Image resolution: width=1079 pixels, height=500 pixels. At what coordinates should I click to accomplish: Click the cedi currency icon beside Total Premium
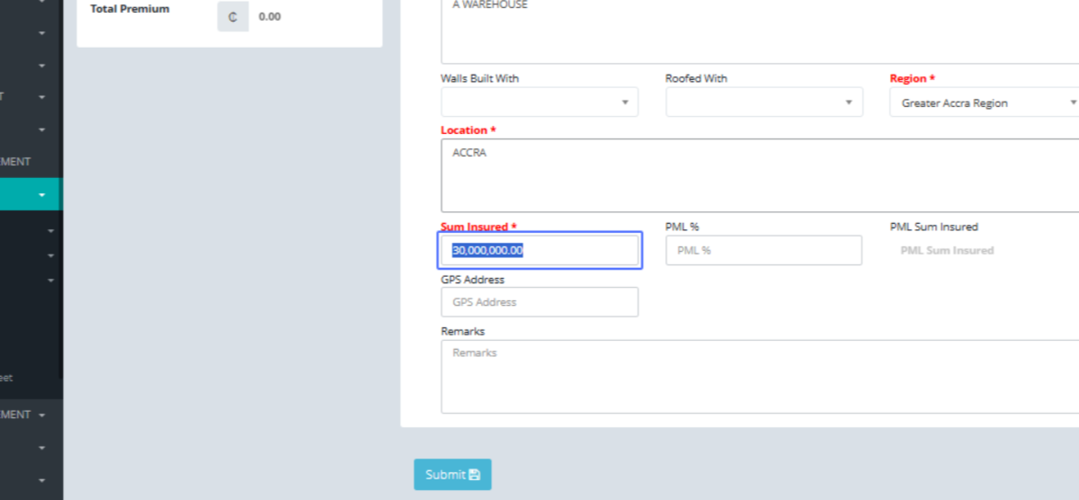[x=233, y=16]
